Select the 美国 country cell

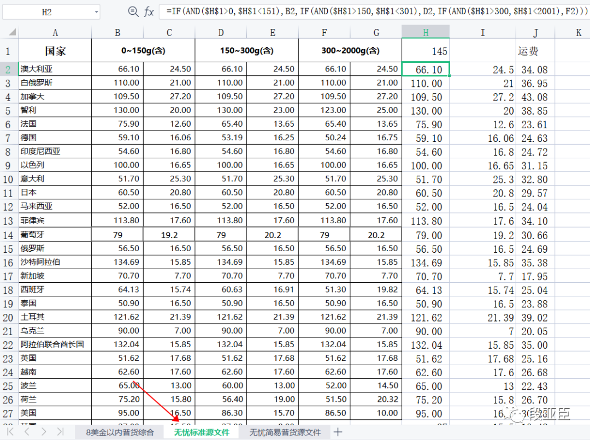[55, 413]
